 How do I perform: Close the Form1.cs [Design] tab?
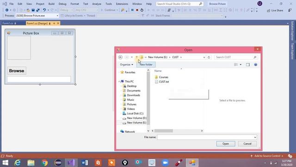click(58, 23)
